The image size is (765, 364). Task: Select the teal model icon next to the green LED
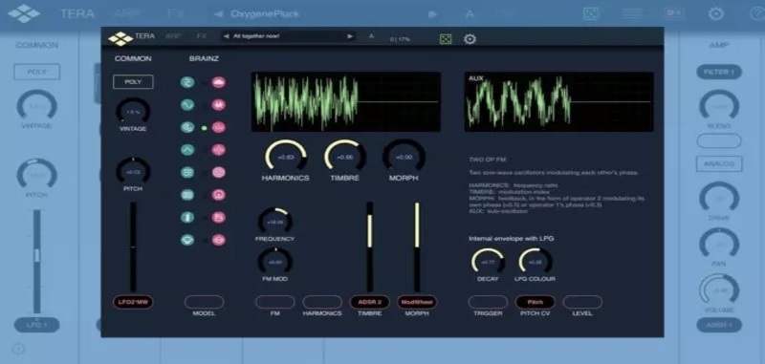(x=187, y=127)
